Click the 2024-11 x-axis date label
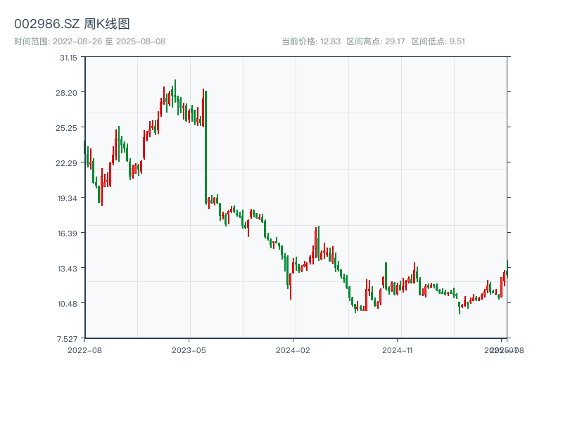This screenshot has width=563, height=422. point(398,350)
